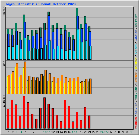Click the '10337' axis maximum label
This screenshot has height=135, width=139.
pyautogui.click(x=4, y=11)
